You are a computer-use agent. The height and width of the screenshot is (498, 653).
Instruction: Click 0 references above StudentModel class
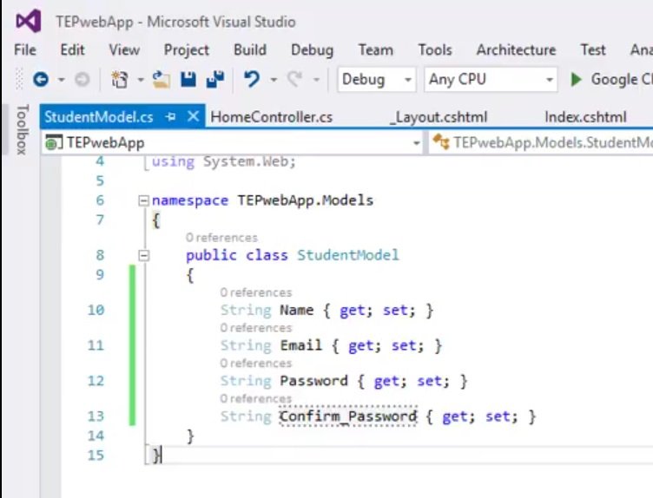[x=221, y=238]
